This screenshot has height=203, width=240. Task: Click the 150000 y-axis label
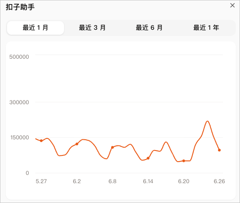19,138
